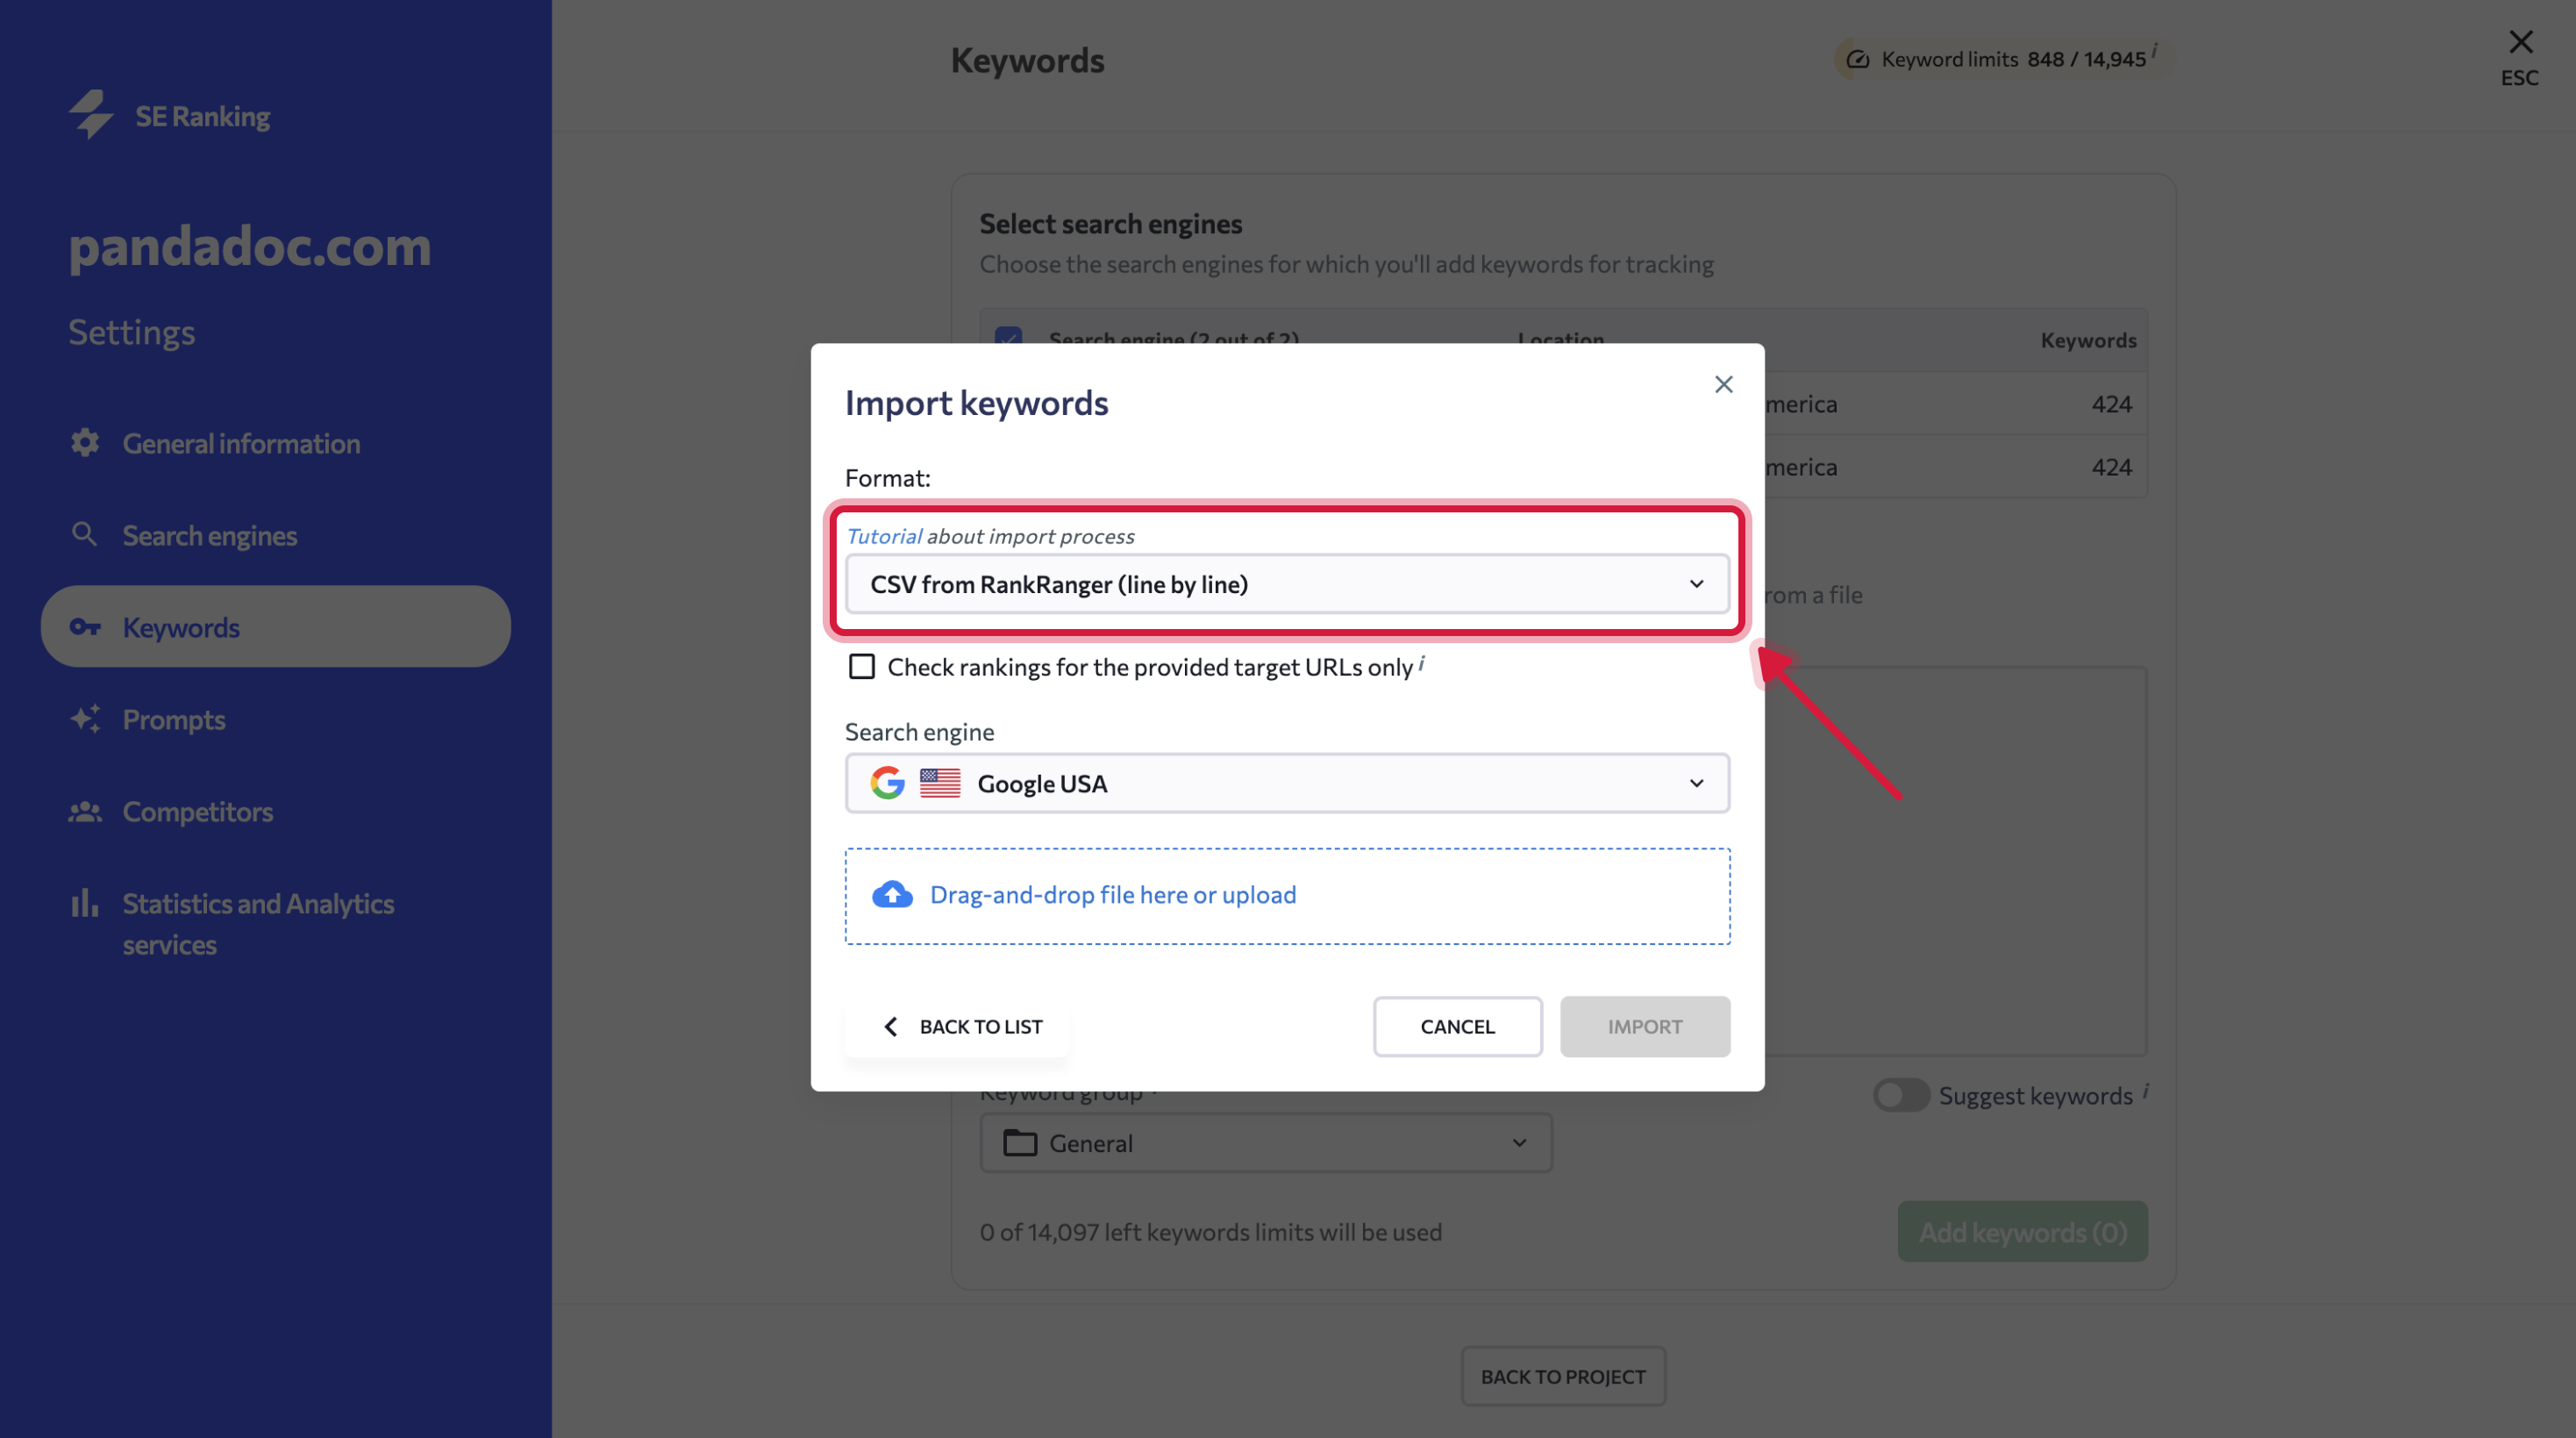
Task: Click the Competitors people icon
Action: (x=85, y=811)
